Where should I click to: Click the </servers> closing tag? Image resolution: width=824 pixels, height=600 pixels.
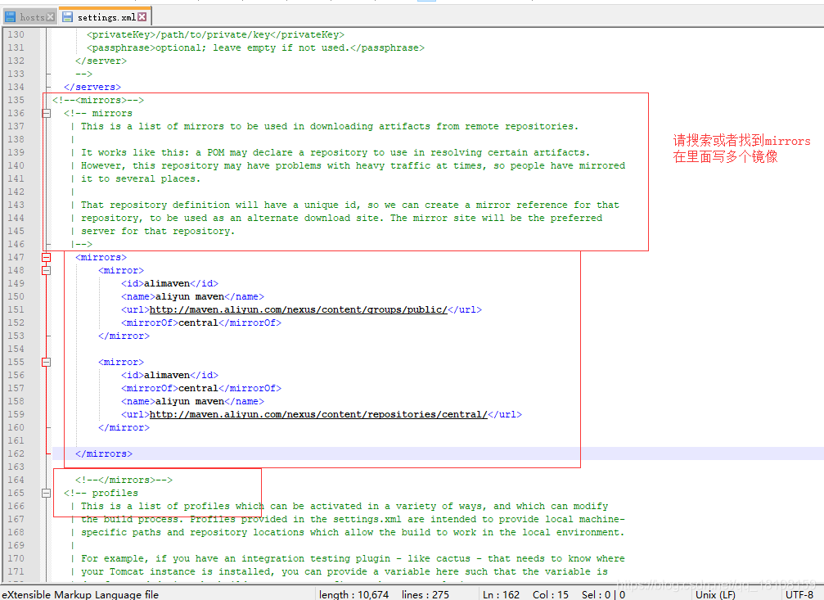(x=92, y=87)
